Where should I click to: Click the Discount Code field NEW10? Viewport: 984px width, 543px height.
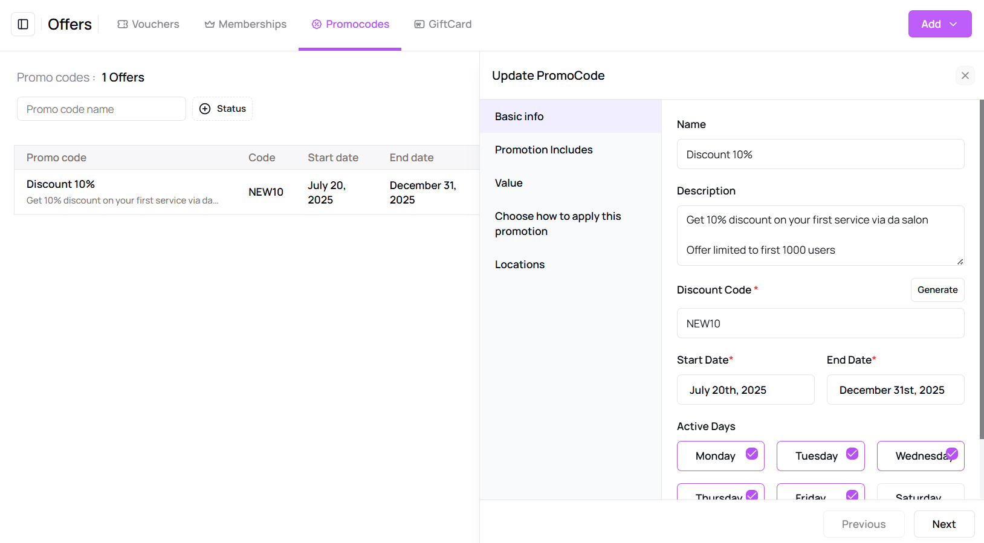821,323
